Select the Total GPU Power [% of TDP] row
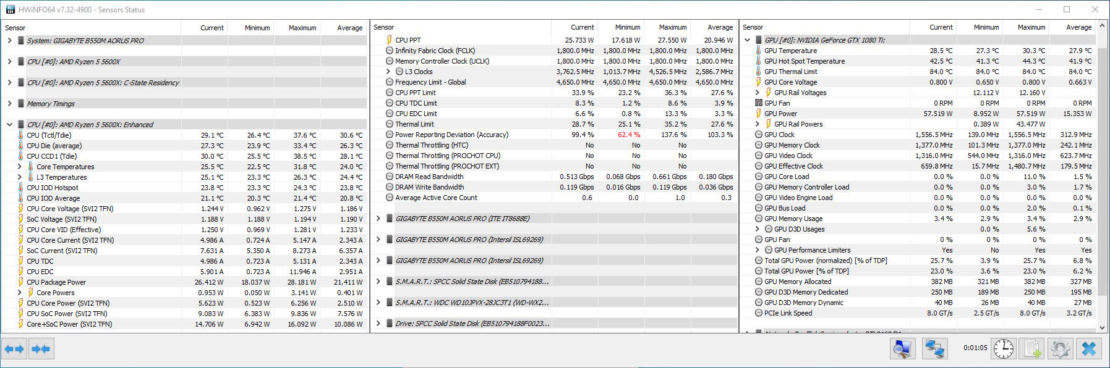 (918, 271)
